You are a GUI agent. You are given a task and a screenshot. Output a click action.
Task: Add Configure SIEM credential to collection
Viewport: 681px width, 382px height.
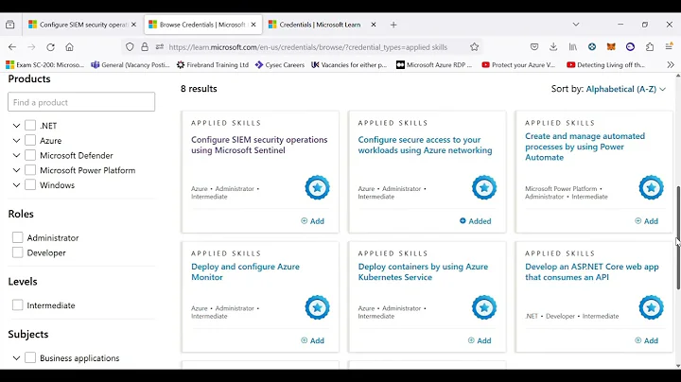pos(313,221)
